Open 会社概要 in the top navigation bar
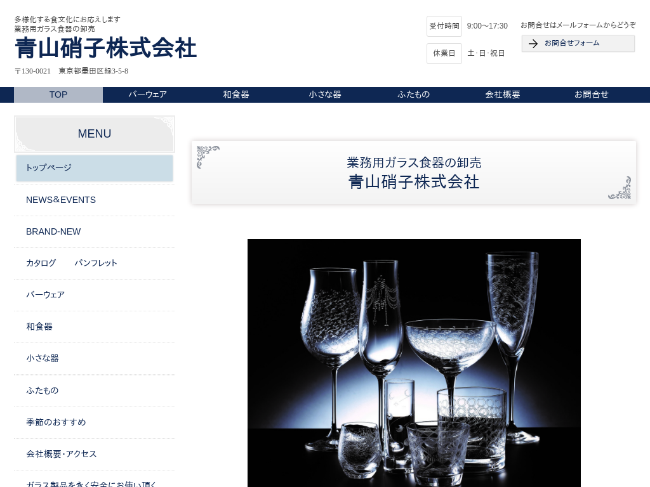Image resolution: width=650 pixels, height=487 pixels. (503, 94)
